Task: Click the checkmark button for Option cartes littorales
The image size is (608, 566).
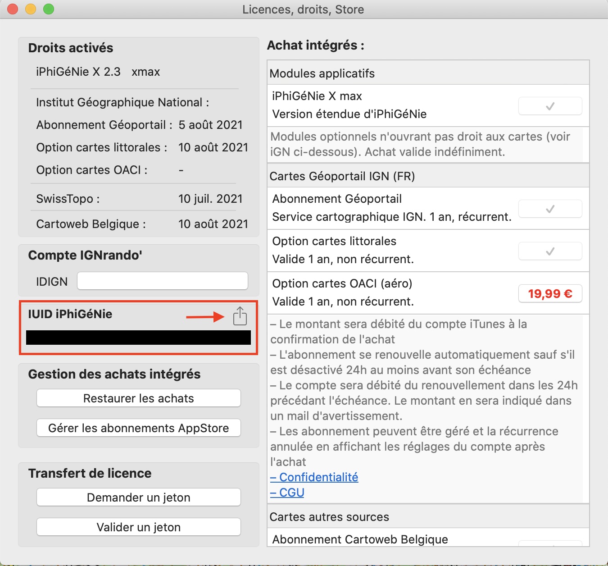Action: pos(550,251)
